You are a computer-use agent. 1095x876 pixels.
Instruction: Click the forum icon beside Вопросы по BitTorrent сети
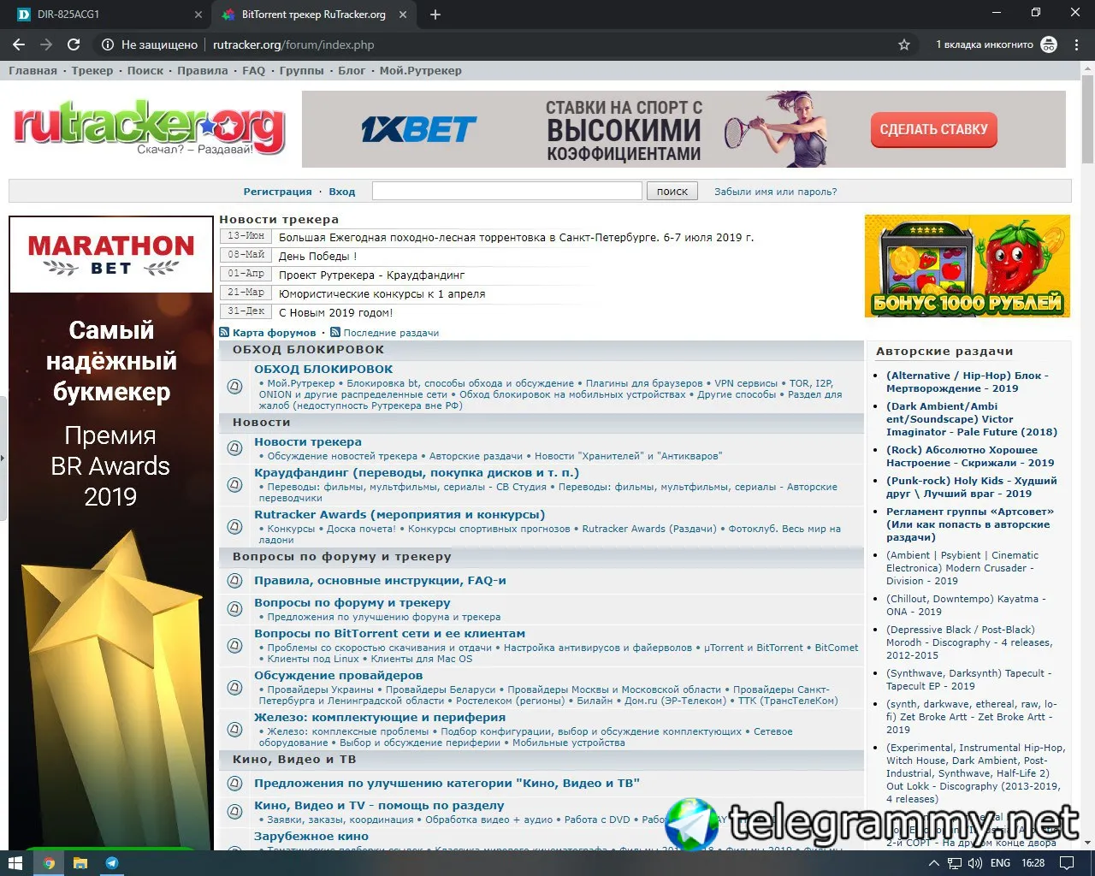click(x=234, y=646)
